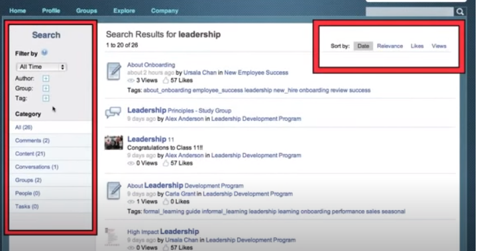Image resolution: width=477 pixels, height=251 pixels.
Task: Click the new_hire tag
Action: point(286,90)
